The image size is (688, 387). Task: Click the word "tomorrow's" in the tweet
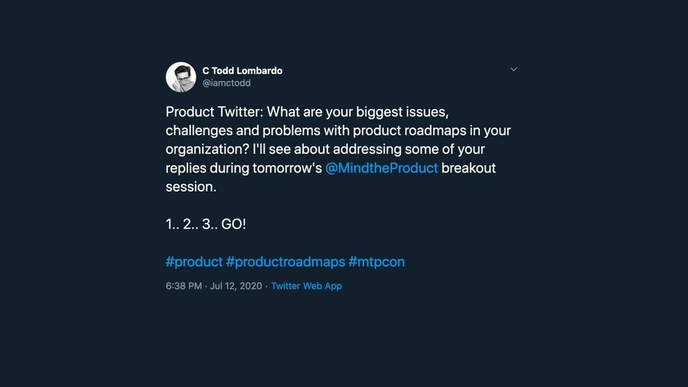[287, 168]
